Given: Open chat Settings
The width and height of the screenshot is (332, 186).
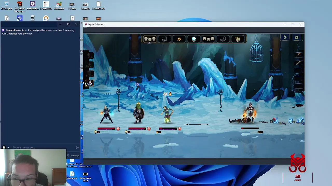Looking at the screenshot, I should pyautogui.click(x=73, y=156).
